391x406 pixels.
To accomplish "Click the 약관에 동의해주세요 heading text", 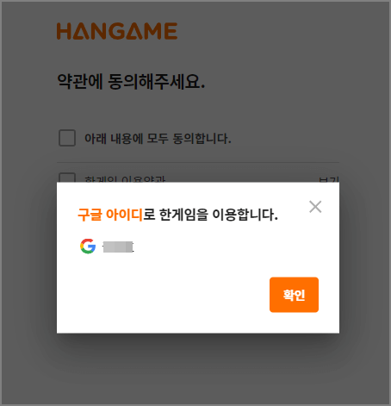I will click(131, 81).
